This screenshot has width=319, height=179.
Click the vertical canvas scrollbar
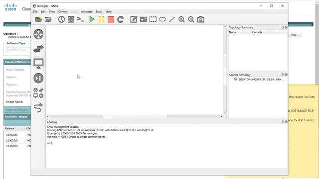point(225,70)
